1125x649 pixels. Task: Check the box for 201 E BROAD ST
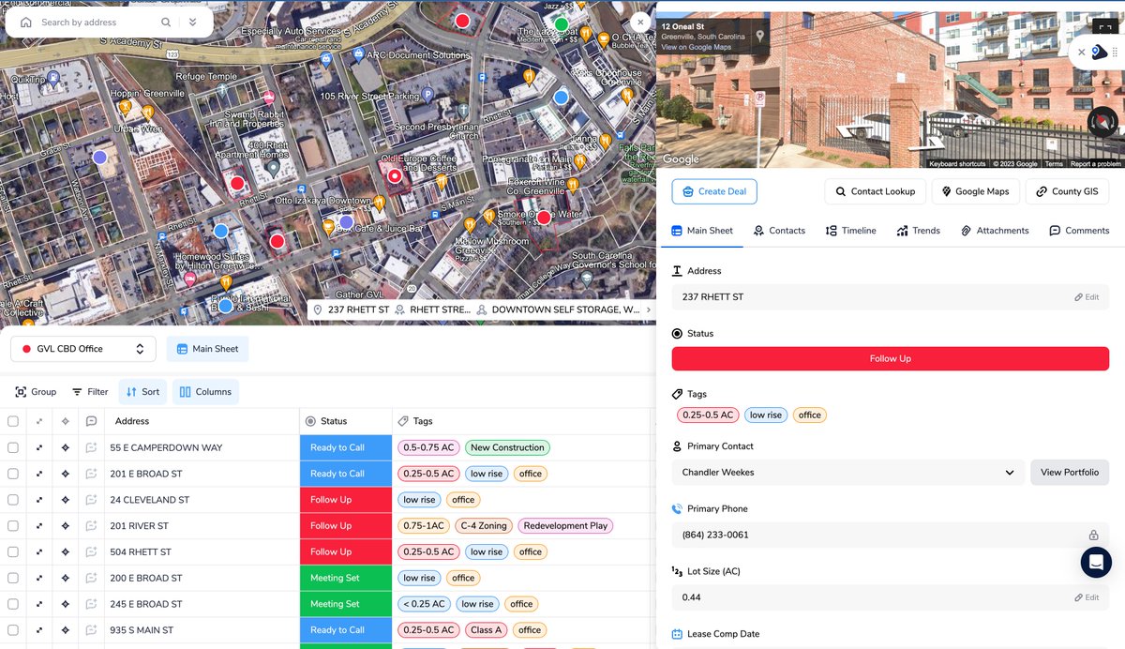[13, 474]
